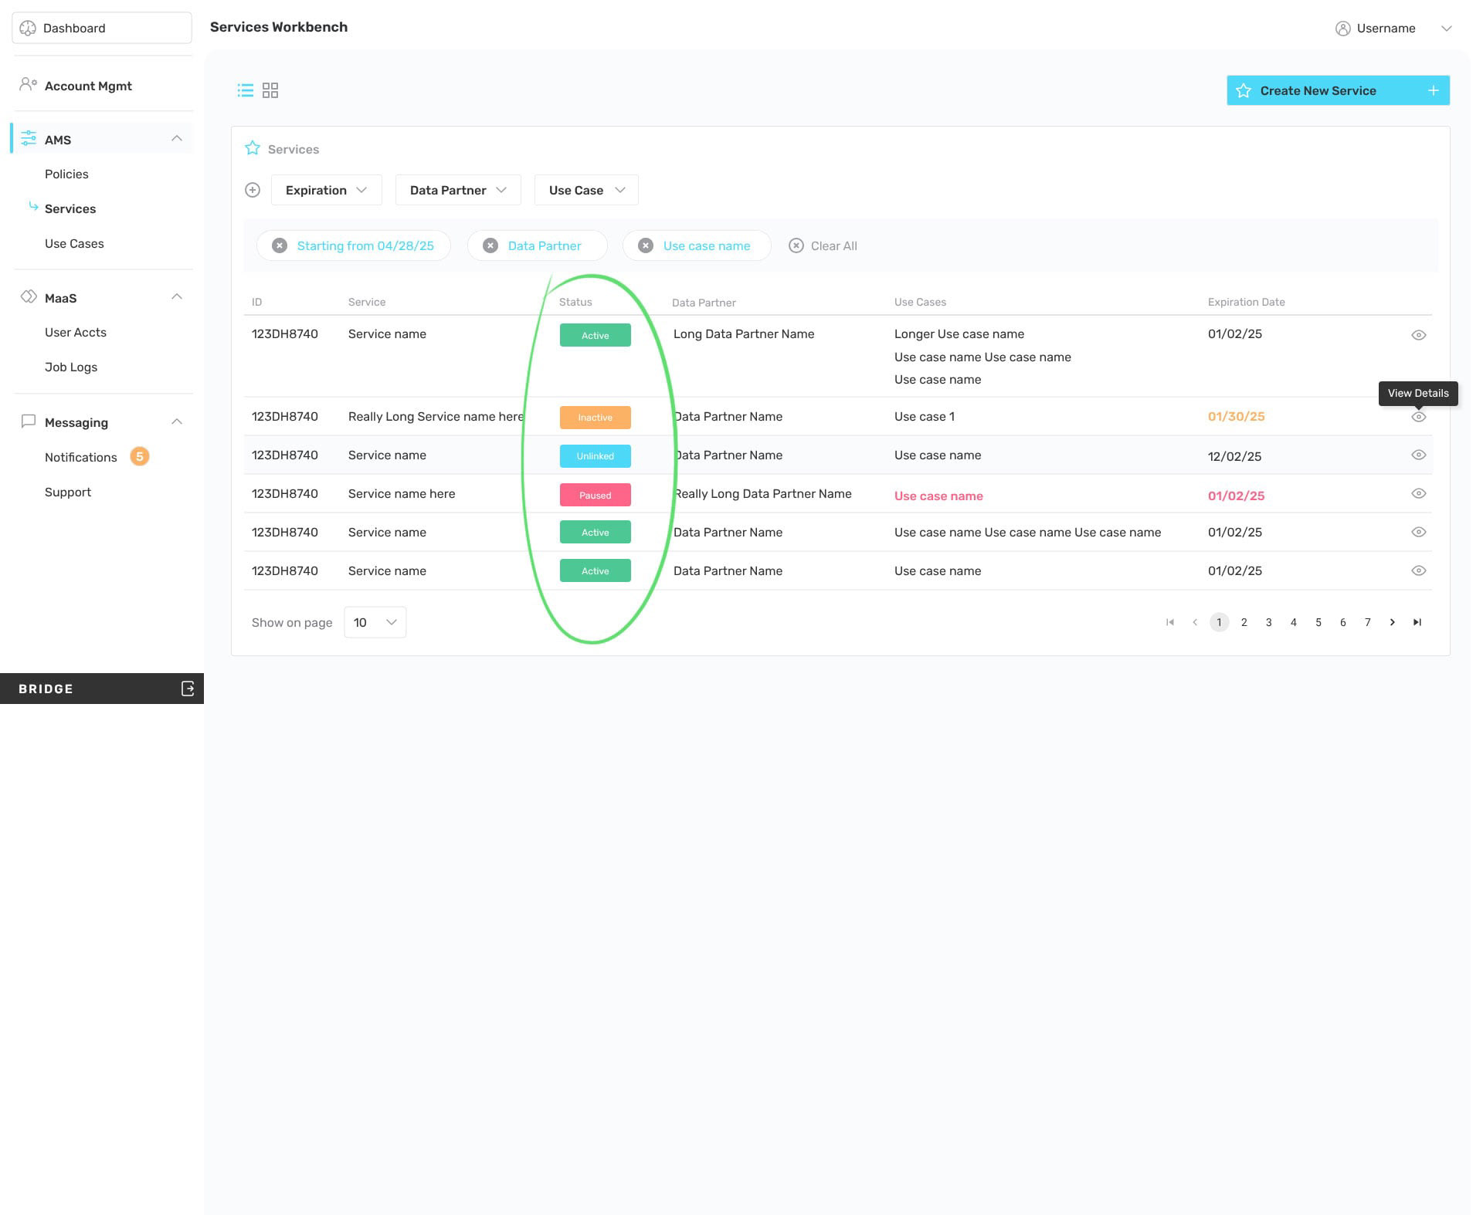
Task: Open the Show on page dropdown
Action: click(375, 622)
